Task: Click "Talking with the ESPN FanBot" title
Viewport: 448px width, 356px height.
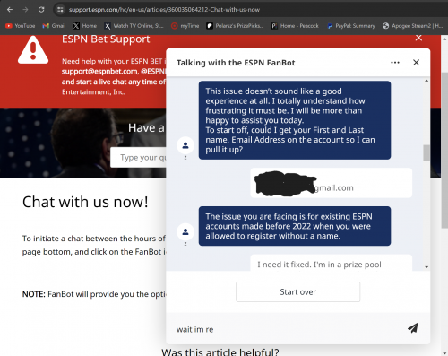Action: 236,63
